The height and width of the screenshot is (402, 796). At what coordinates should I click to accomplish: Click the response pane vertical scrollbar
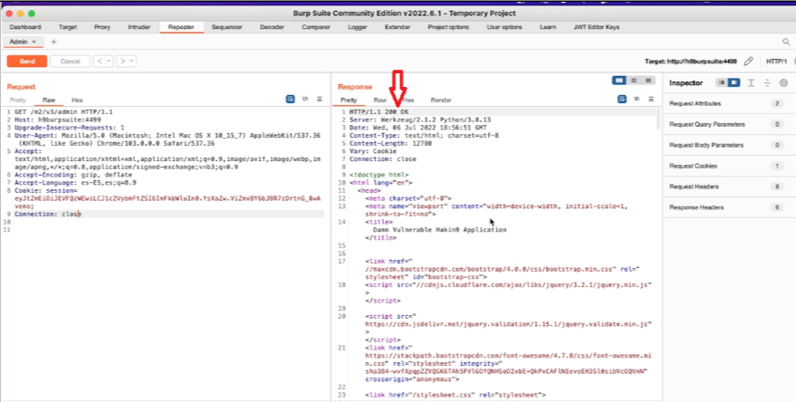(x=659, y=118)
